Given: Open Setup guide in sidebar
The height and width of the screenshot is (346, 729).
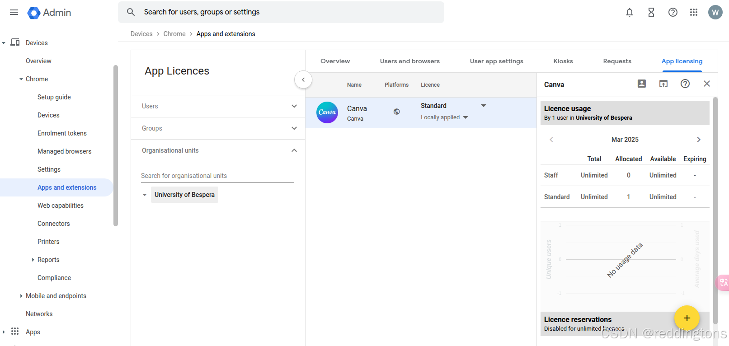Looking at the screenshot, I should pos(54,97).
